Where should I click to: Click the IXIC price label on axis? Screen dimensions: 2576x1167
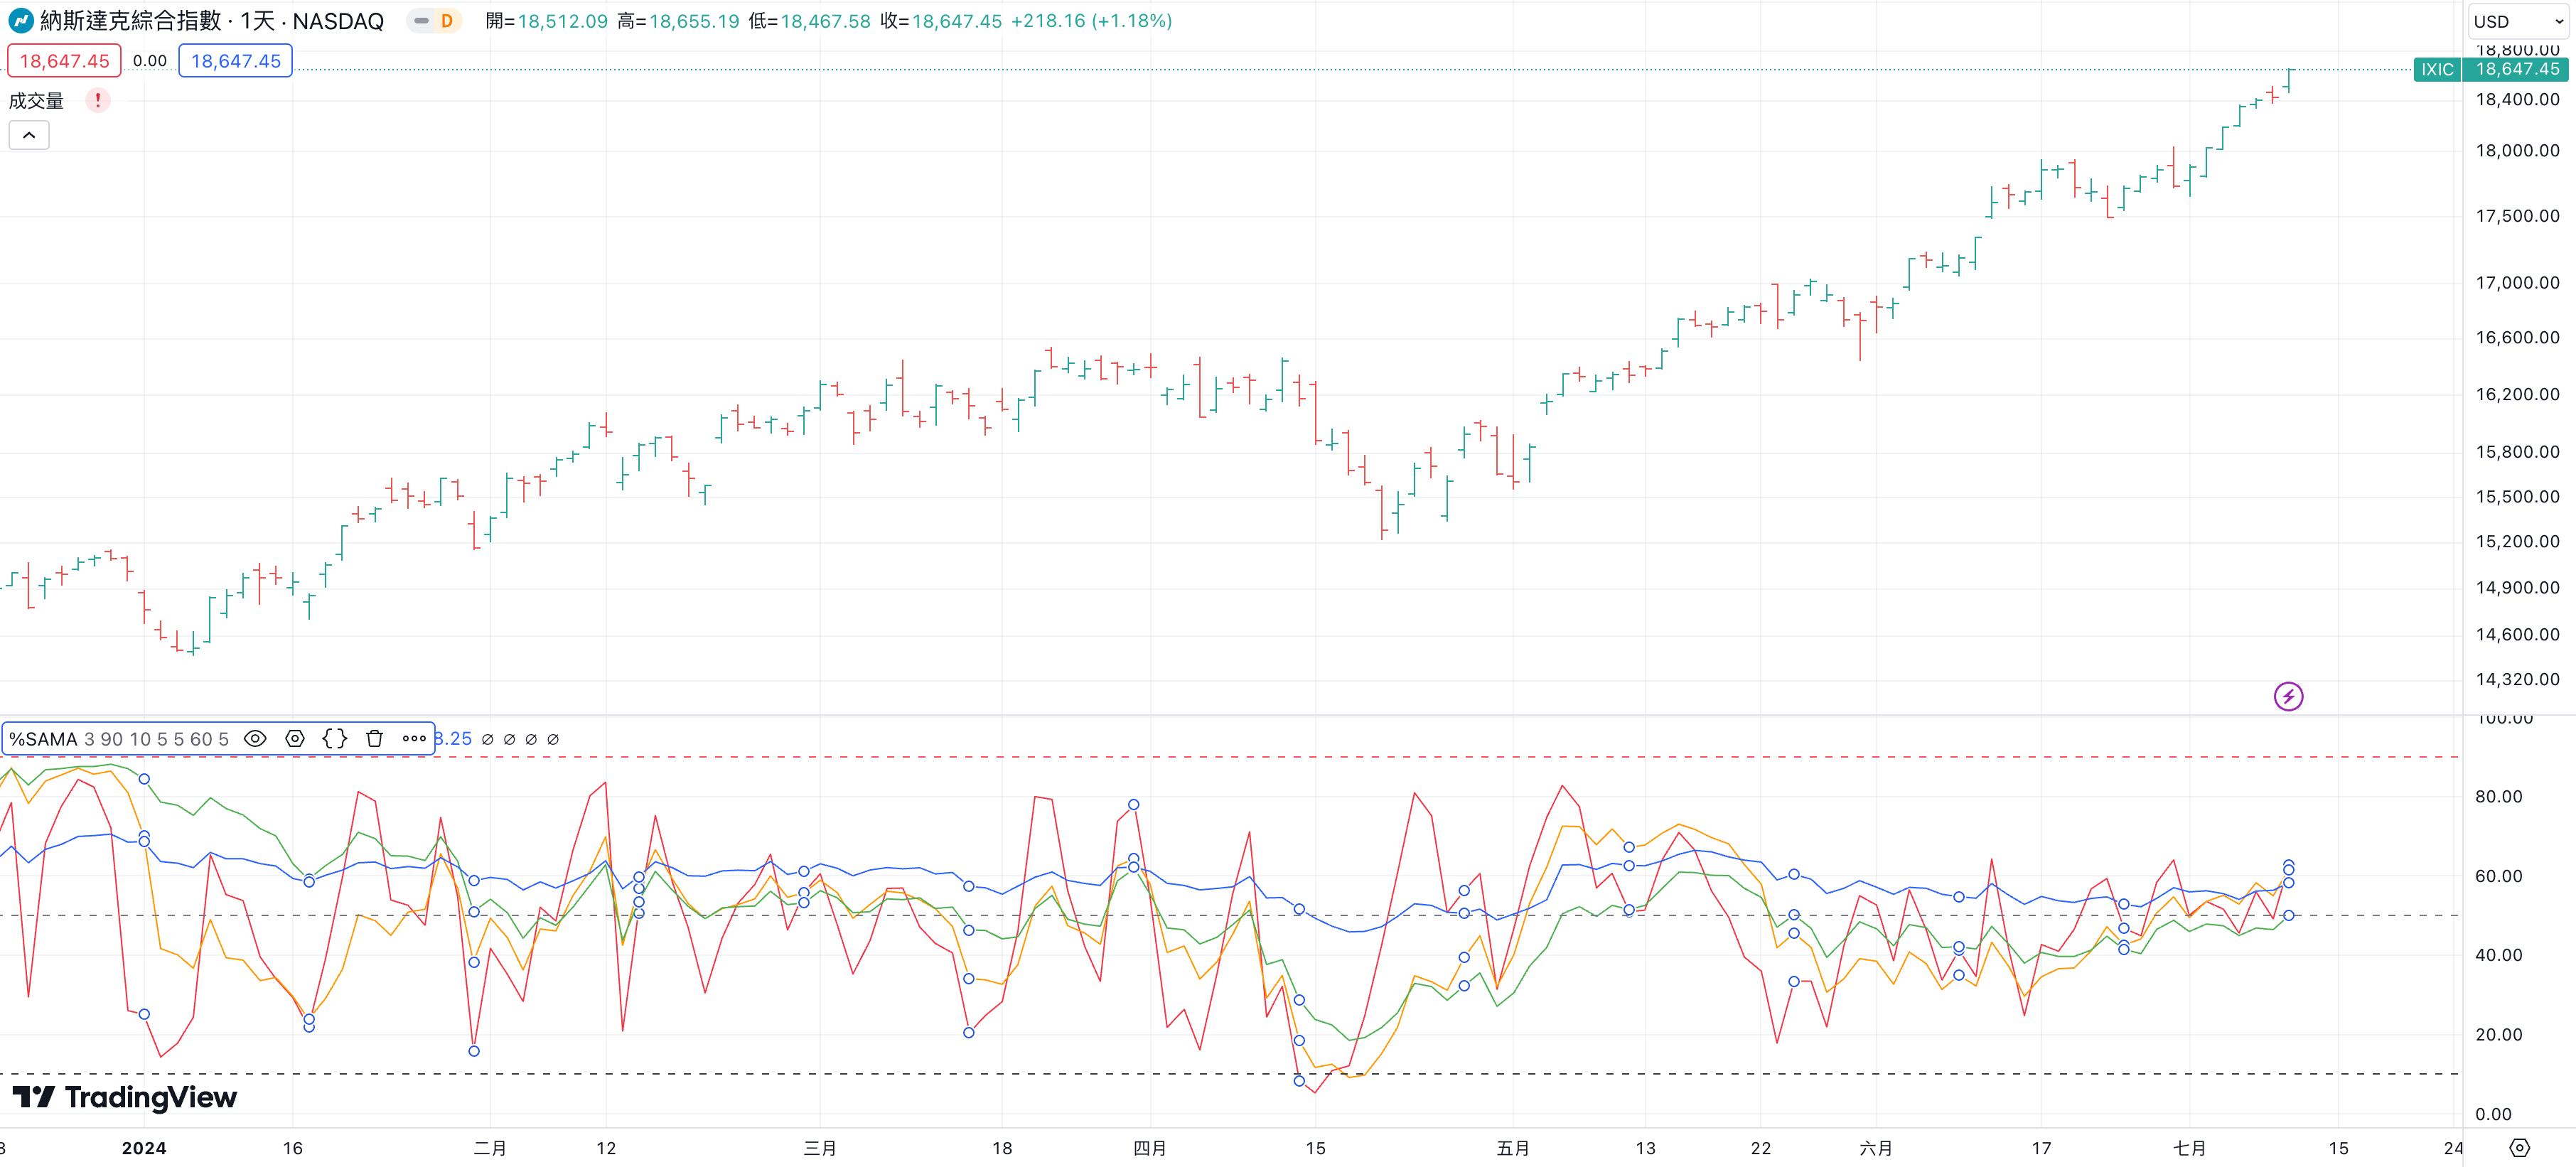click(2437, 69)
